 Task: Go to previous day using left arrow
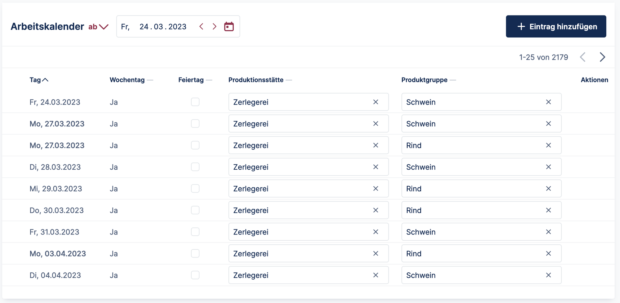pos(201,27)
